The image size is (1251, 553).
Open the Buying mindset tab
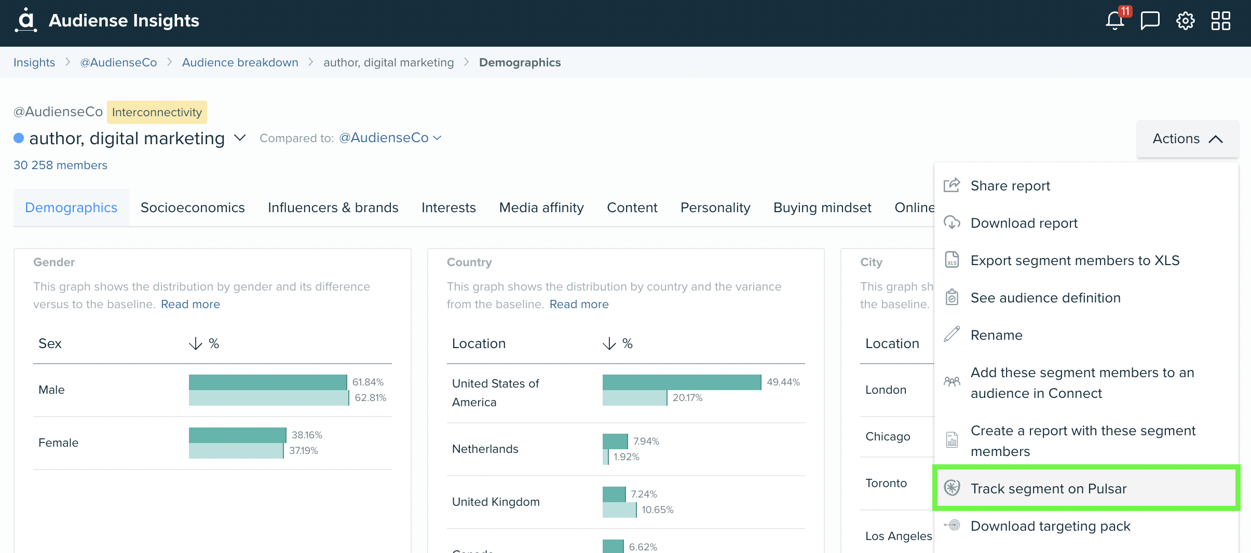[822, 208]
